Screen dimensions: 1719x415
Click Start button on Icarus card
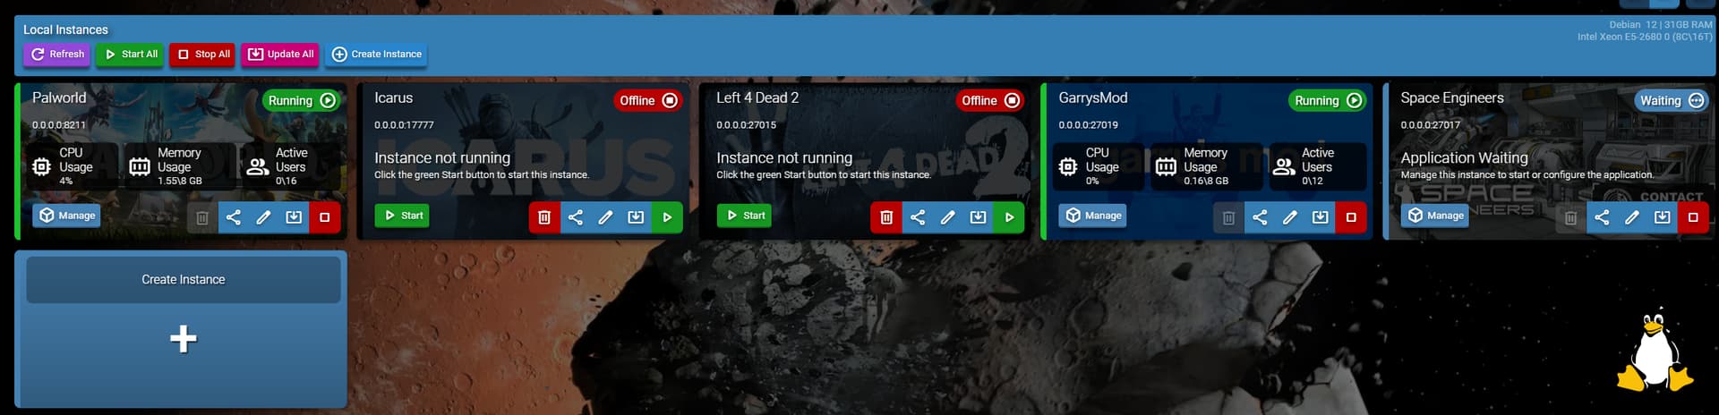pyautogui.click(x=402, y=216)
